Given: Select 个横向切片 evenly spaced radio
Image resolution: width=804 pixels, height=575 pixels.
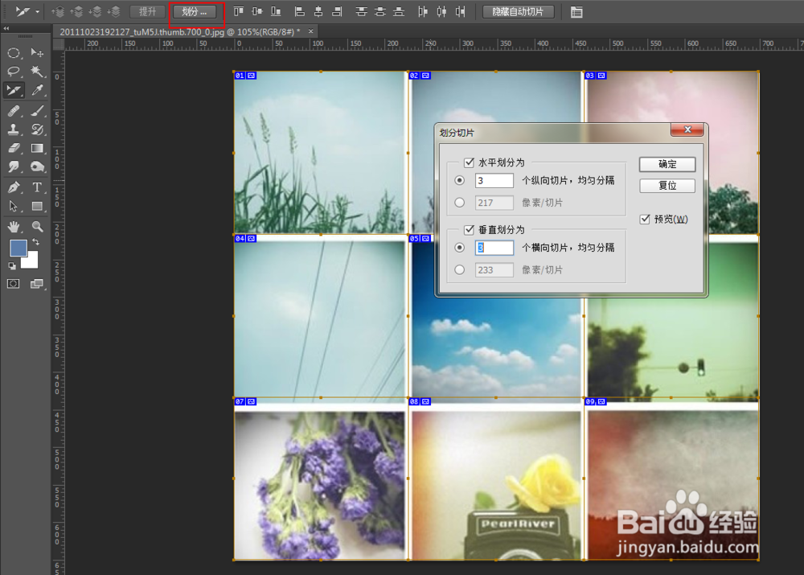Looking at the screenshot, I should coord(459,247).
